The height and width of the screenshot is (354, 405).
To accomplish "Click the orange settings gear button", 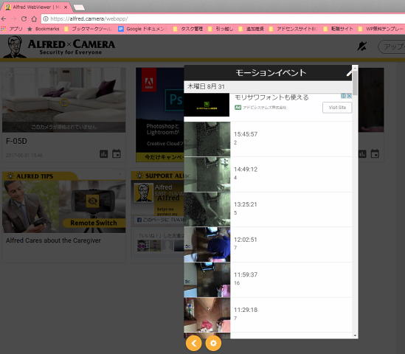I will [213, 343].
